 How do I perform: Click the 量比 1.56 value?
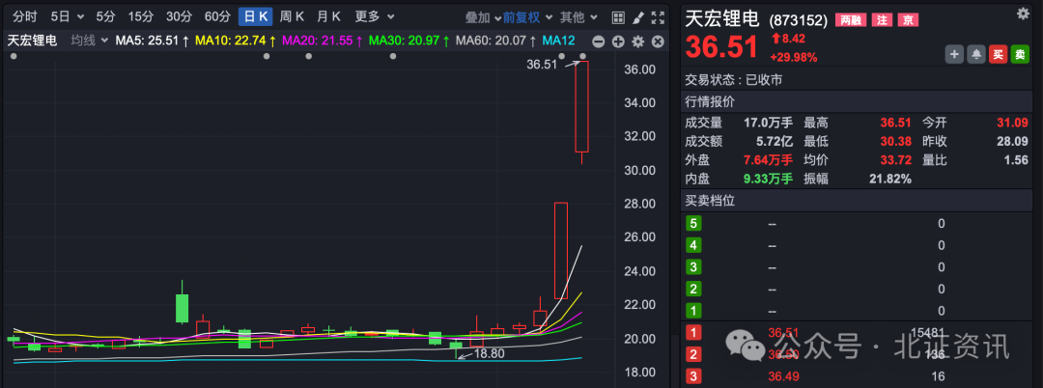click(x=1016, y=160)
